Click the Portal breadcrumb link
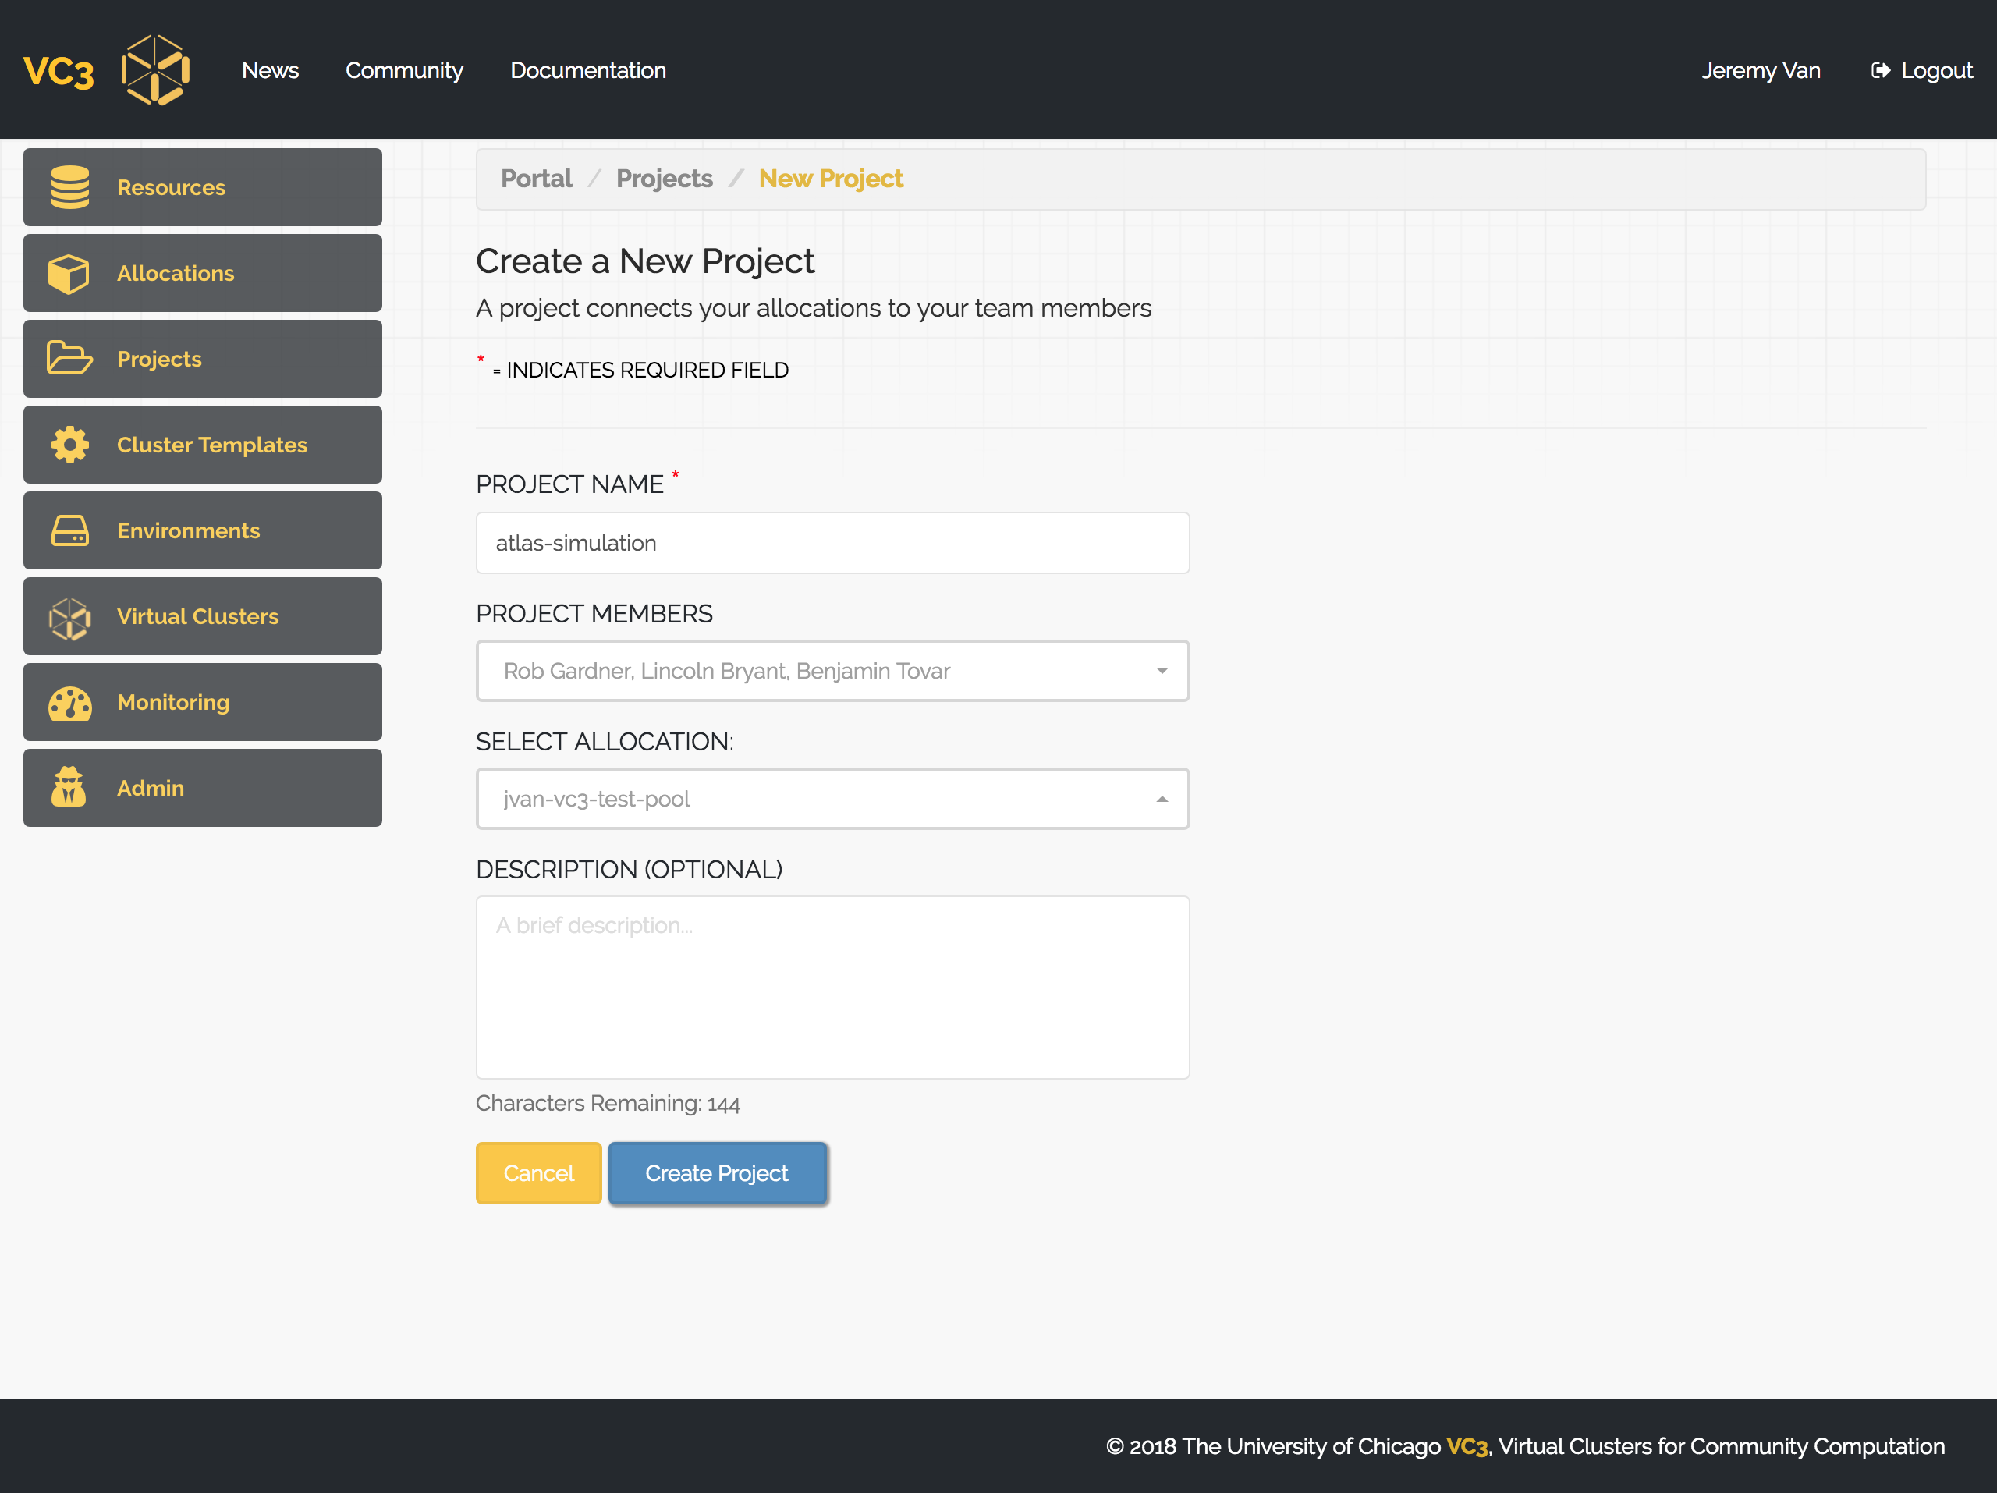1997x1493 pixels. 537,177
